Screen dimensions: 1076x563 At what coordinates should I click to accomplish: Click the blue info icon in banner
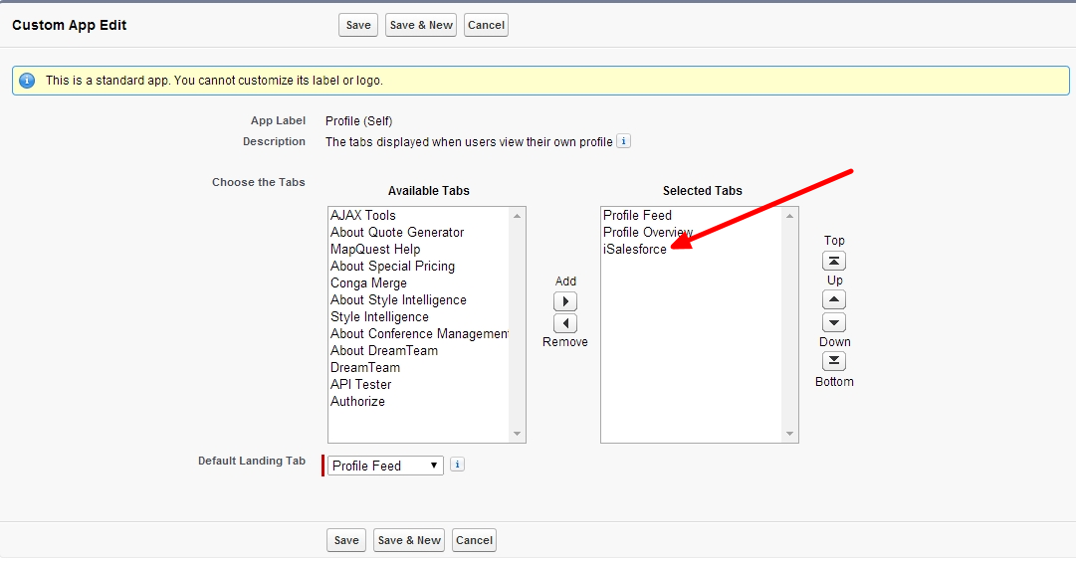pyautogui.click(x=27, y=81)
